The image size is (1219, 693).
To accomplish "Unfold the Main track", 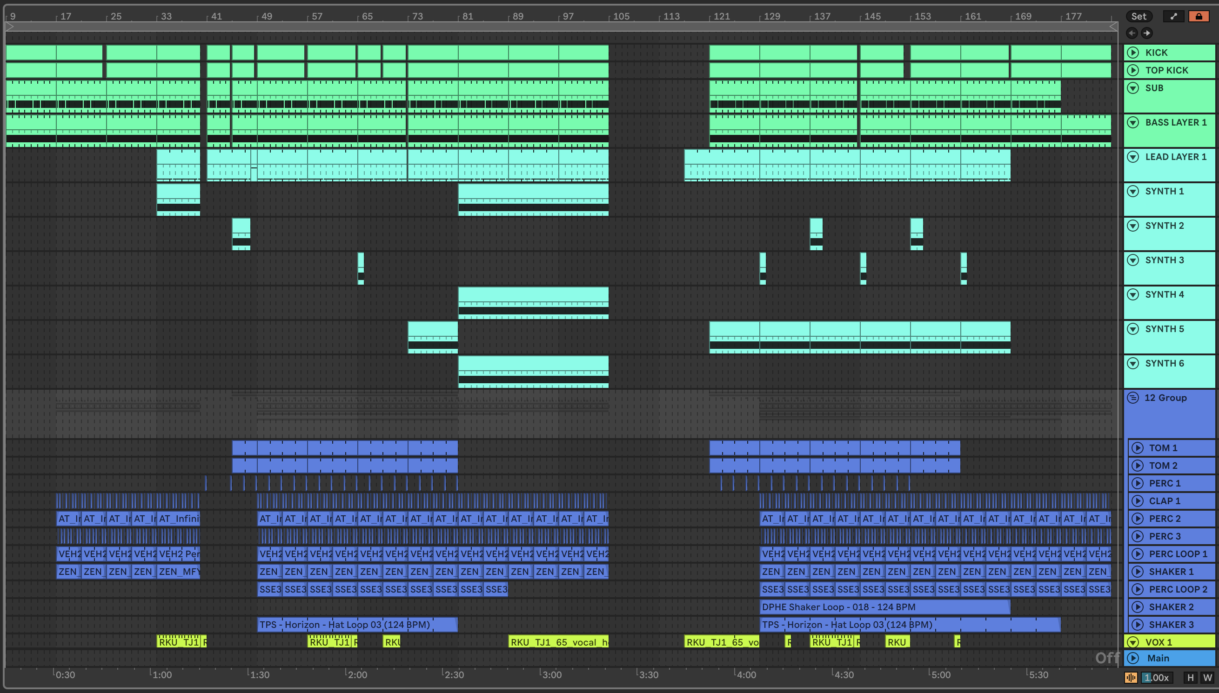I will coord(1133,658).
